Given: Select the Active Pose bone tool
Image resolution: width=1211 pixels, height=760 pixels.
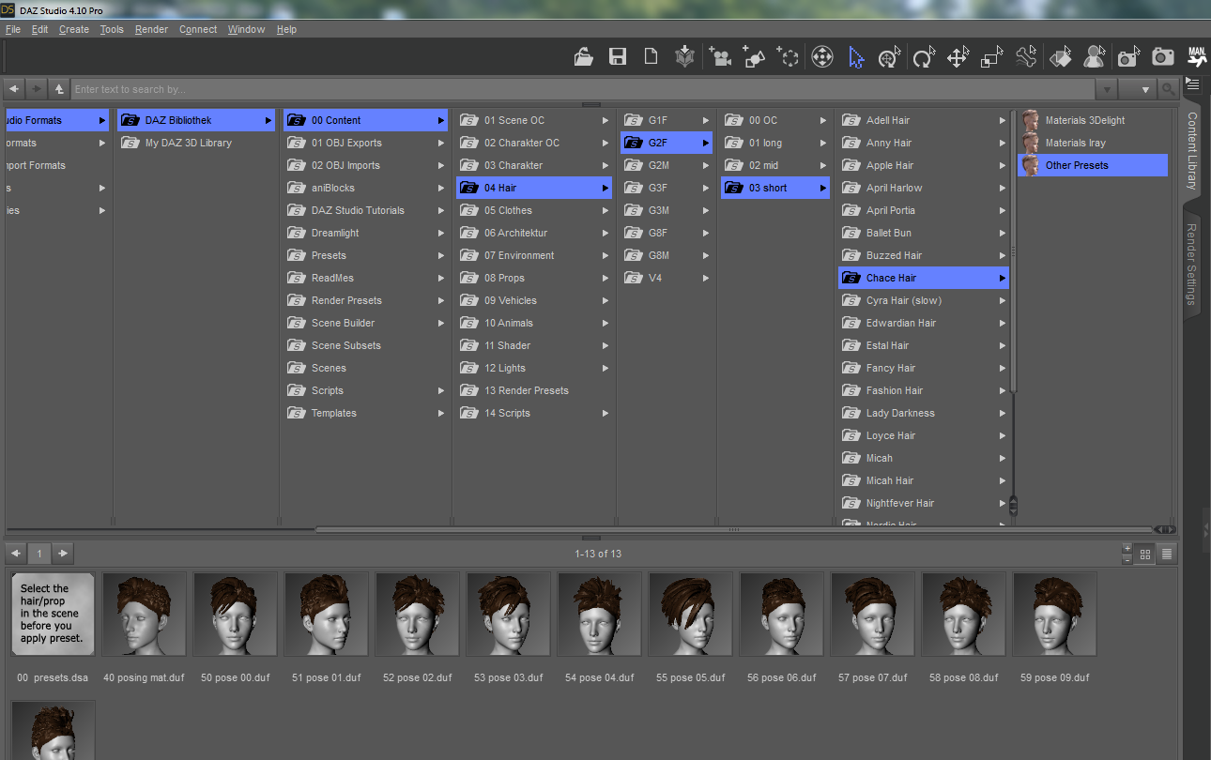Looking at the screenshot, I should pos(1026,57).
